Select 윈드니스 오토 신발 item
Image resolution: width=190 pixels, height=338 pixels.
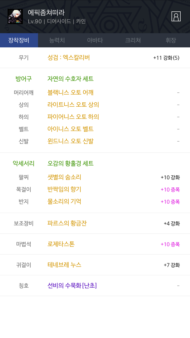coord(70,141)
